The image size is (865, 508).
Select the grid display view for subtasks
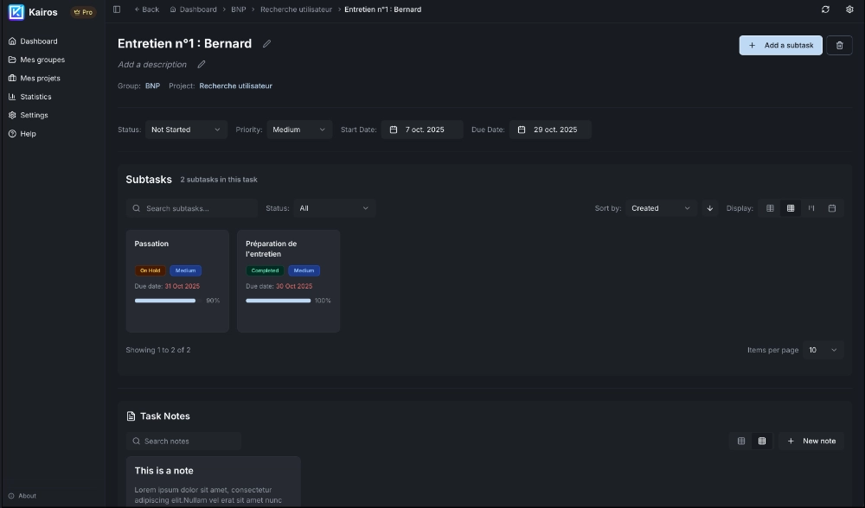click(790, 207)
